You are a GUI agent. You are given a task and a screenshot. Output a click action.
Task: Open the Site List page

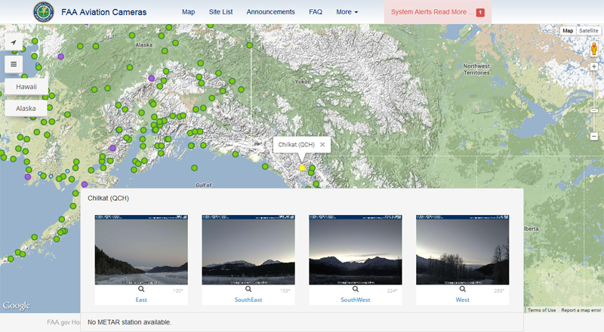(x=220, y=12)
